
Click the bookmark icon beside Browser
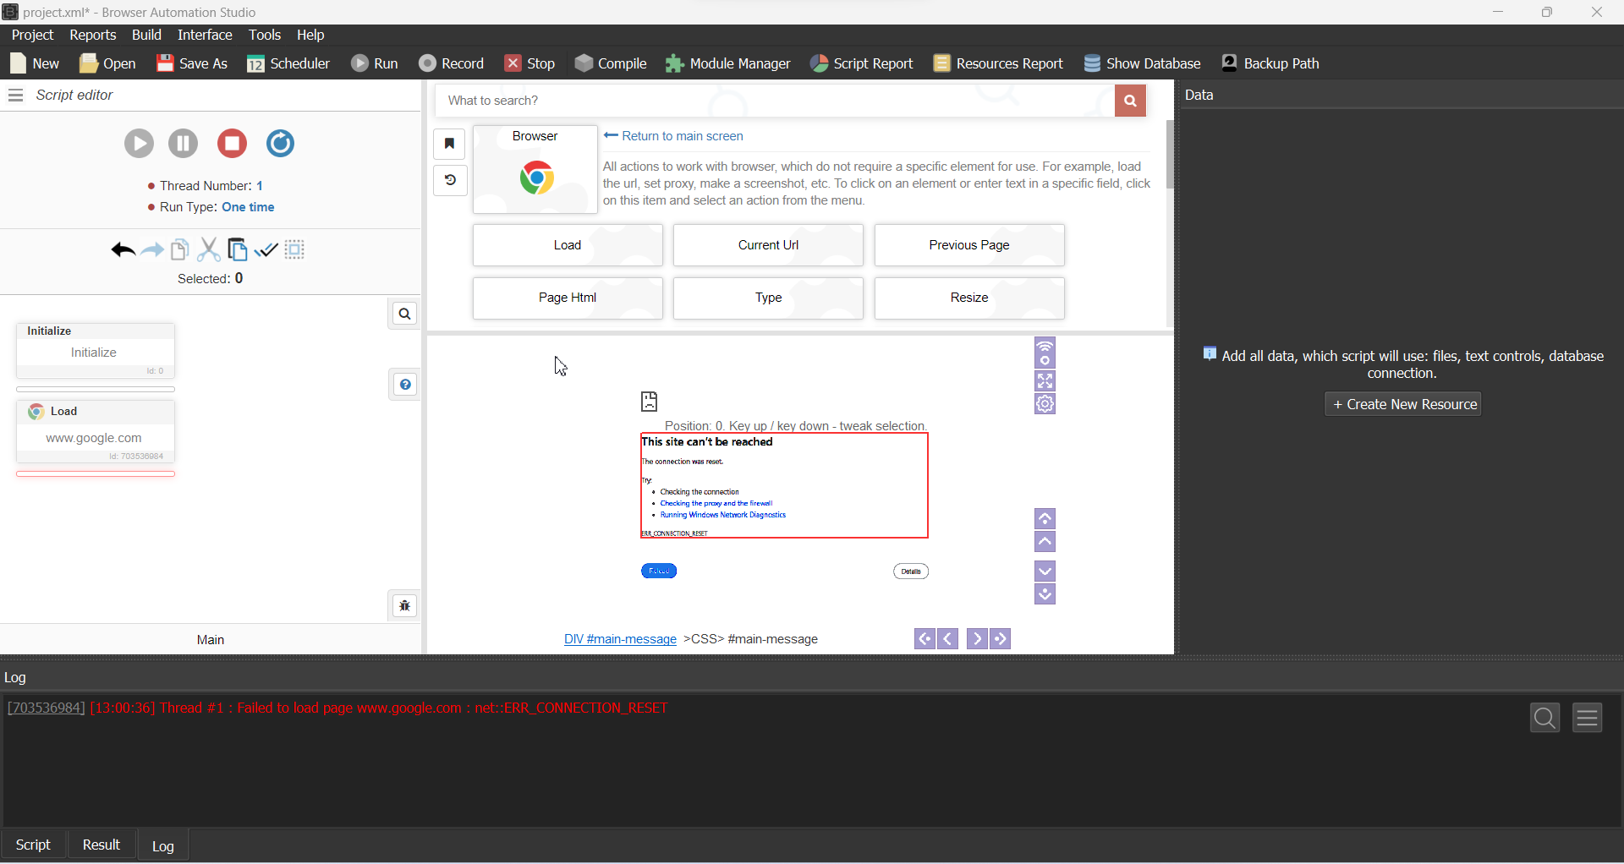coord(450,144)
